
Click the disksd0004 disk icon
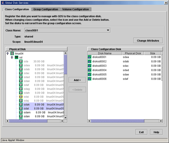pyautogui.click(x=90, y=70)
